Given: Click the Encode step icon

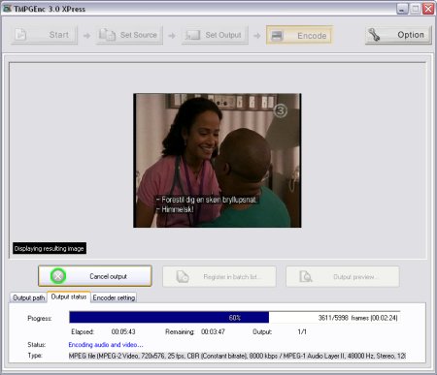Looking at the screenshot, I should 277,35.
